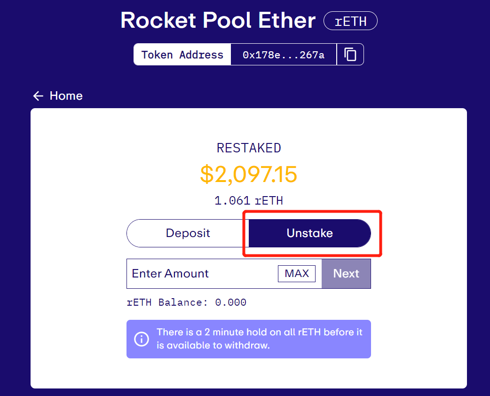Click the 0.000 balance value
490x396 pixels.
point(230,302)
